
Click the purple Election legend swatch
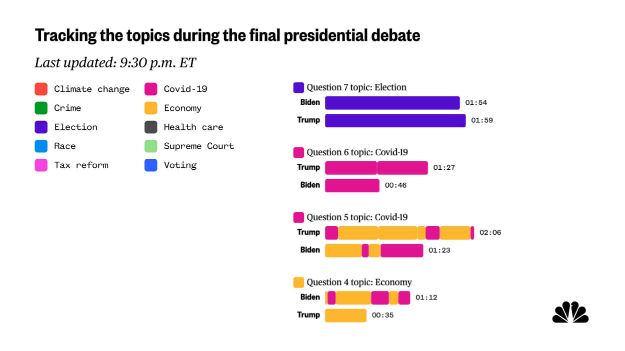[x=41, y=127]
